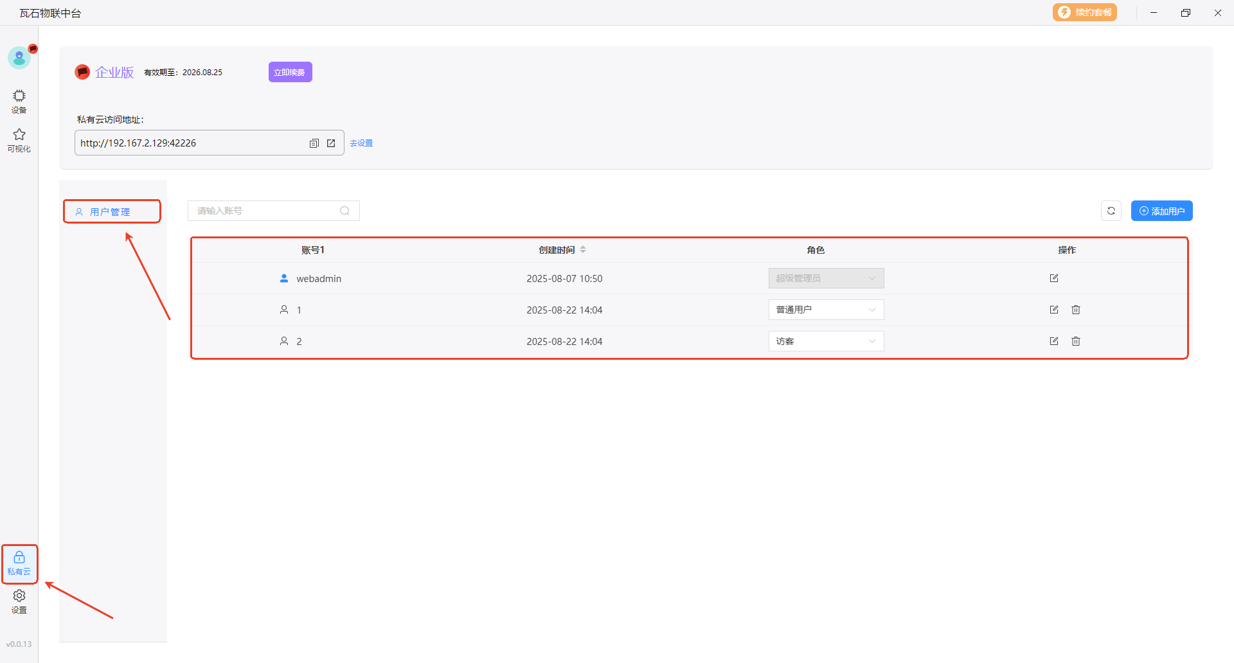Image resolution: width=1234 pixels, height=663 pixels.
Task: Click the 添加用户 button
Action: [1161, 211]
